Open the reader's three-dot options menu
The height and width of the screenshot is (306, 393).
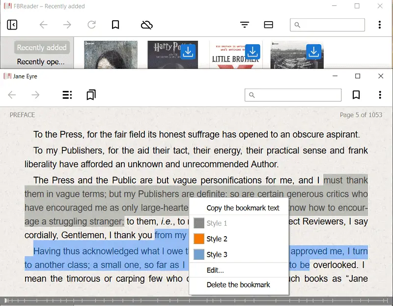click(x=380, y=95)
